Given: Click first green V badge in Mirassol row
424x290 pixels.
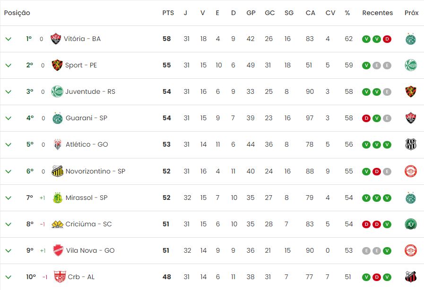Looking at the screenshot, I should click(366, 198).
